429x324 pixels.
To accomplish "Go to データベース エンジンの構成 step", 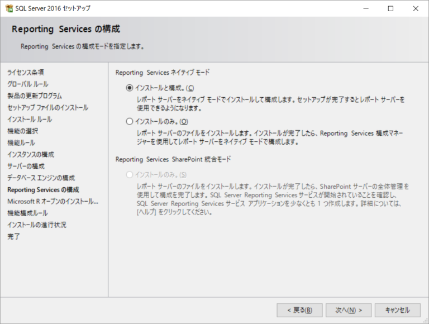I will pyautogui.click(x=41, y=178).
